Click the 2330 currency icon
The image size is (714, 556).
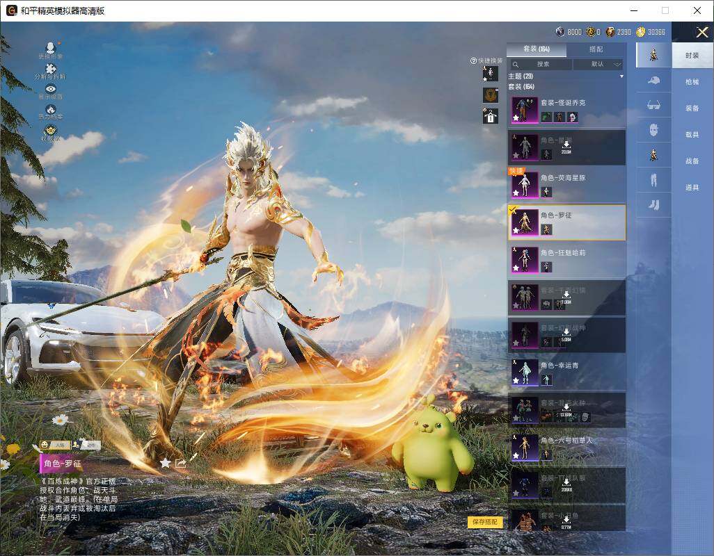pyautogui.click(x=610, y=31)
